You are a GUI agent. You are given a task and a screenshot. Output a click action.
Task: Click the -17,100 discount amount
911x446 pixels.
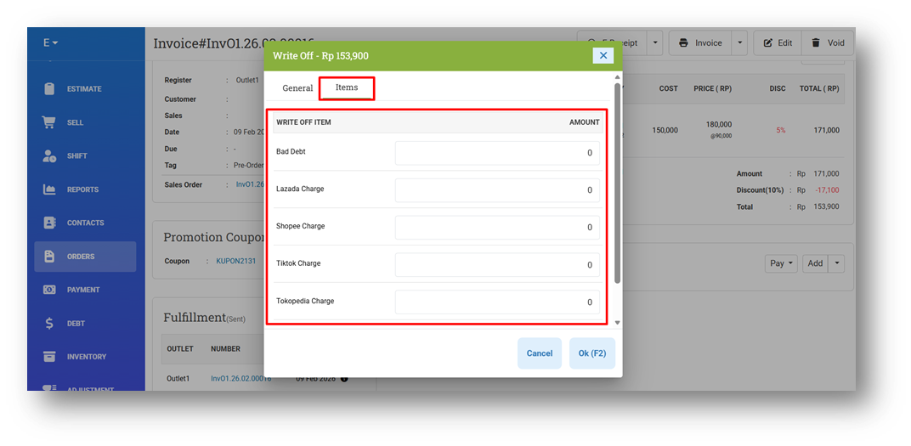(828, 190)
